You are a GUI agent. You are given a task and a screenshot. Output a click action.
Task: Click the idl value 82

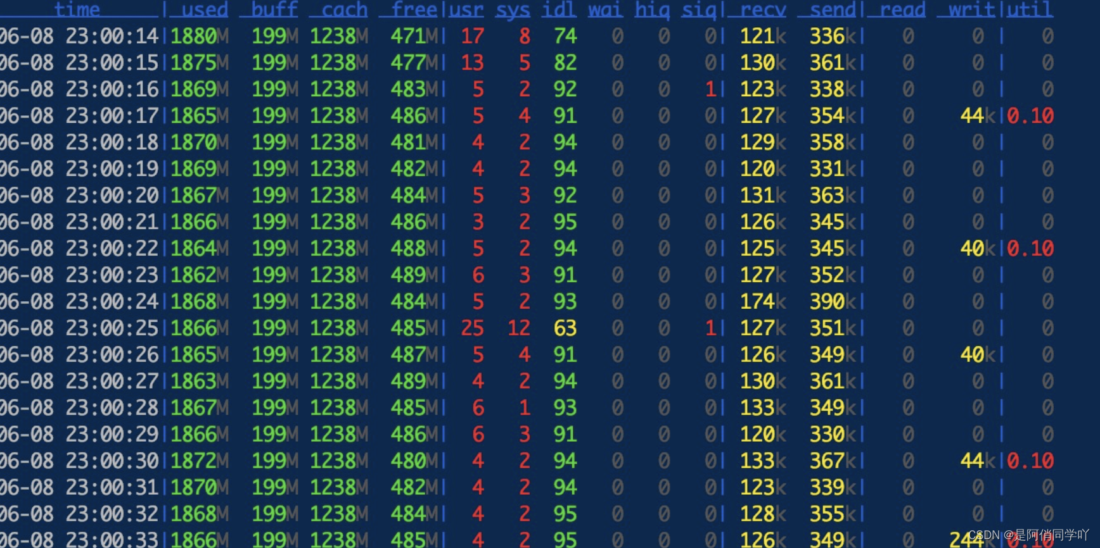pos(565,63)
